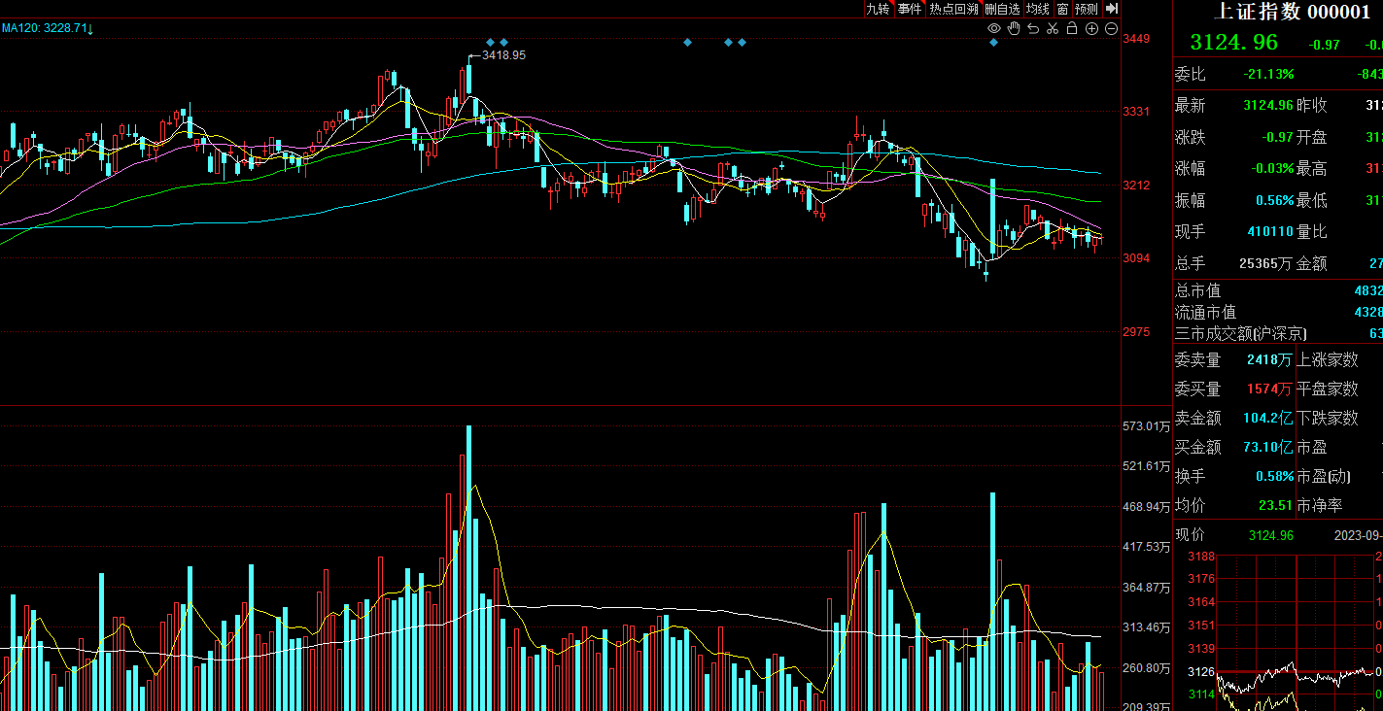The image size is (1383, 711).
Task: Click the 委卖量 2418万 value
Action: tap(1270, 360)
